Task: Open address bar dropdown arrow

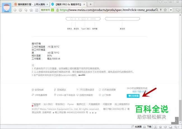Action: coord(171,10)
